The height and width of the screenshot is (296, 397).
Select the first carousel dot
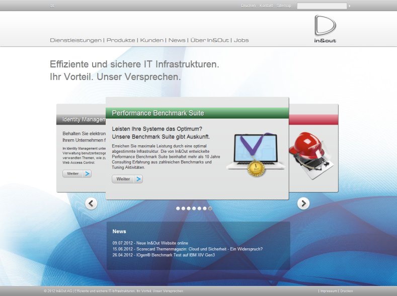pos(178,208)
